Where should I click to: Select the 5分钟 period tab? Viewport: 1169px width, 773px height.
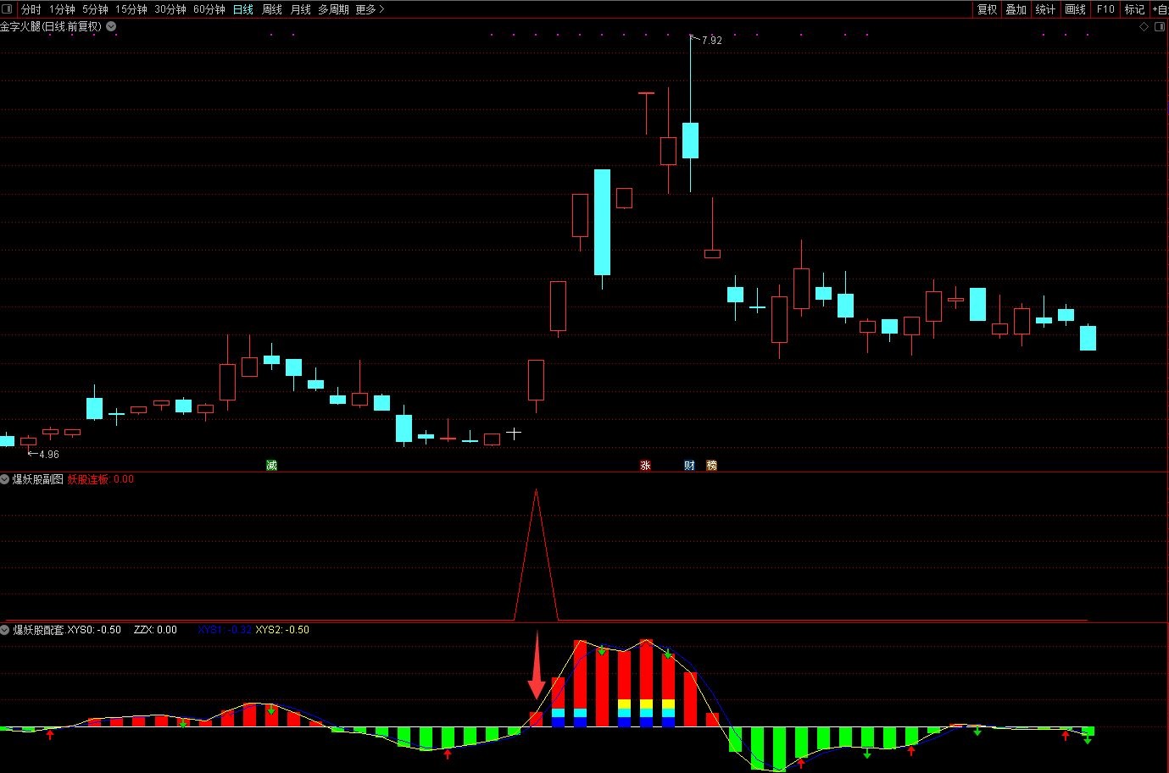click(x=96, y=9)
